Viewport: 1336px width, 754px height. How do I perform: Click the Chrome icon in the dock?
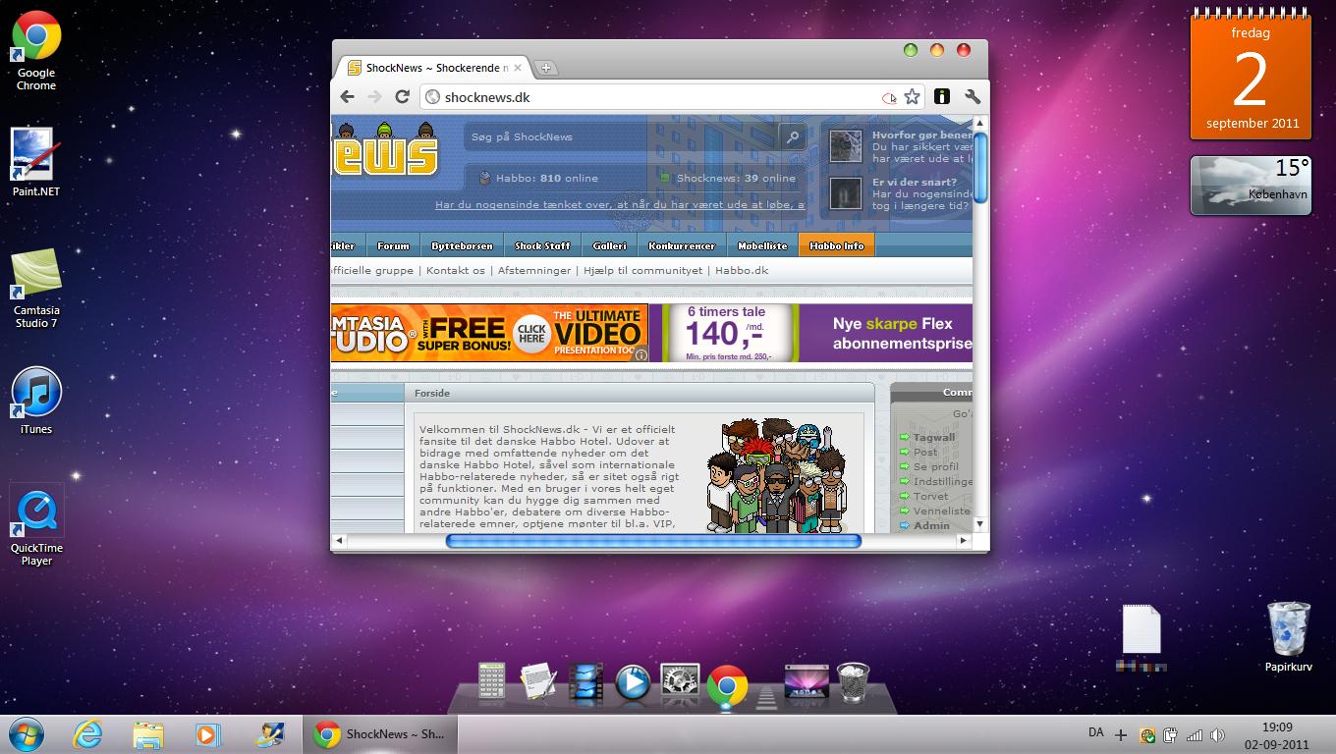(727, 686)
